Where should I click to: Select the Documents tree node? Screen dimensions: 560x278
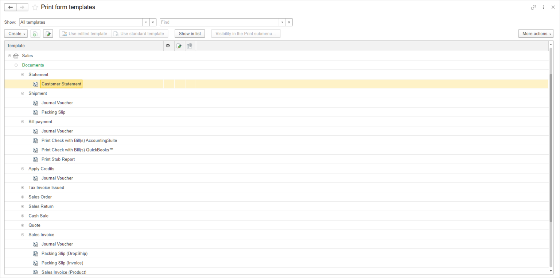coord(33,65)
